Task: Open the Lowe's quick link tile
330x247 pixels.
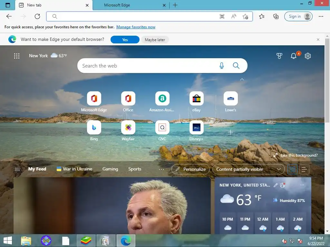Action: point(231,102)
